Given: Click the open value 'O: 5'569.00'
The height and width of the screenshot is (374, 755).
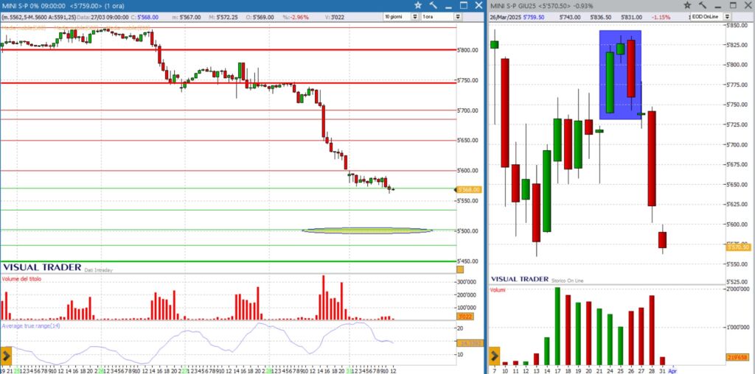Looking at the screenshot, I should click(260, 17).
